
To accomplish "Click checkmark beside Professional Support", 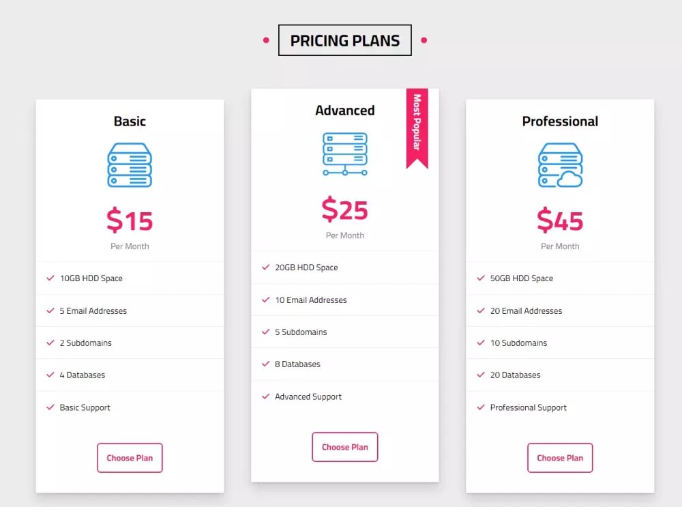I will point(481,407).
